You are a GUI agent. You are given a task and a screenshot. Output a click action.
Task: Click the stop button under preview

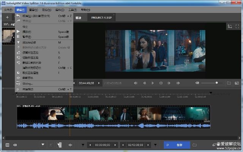tap(161, 83)
